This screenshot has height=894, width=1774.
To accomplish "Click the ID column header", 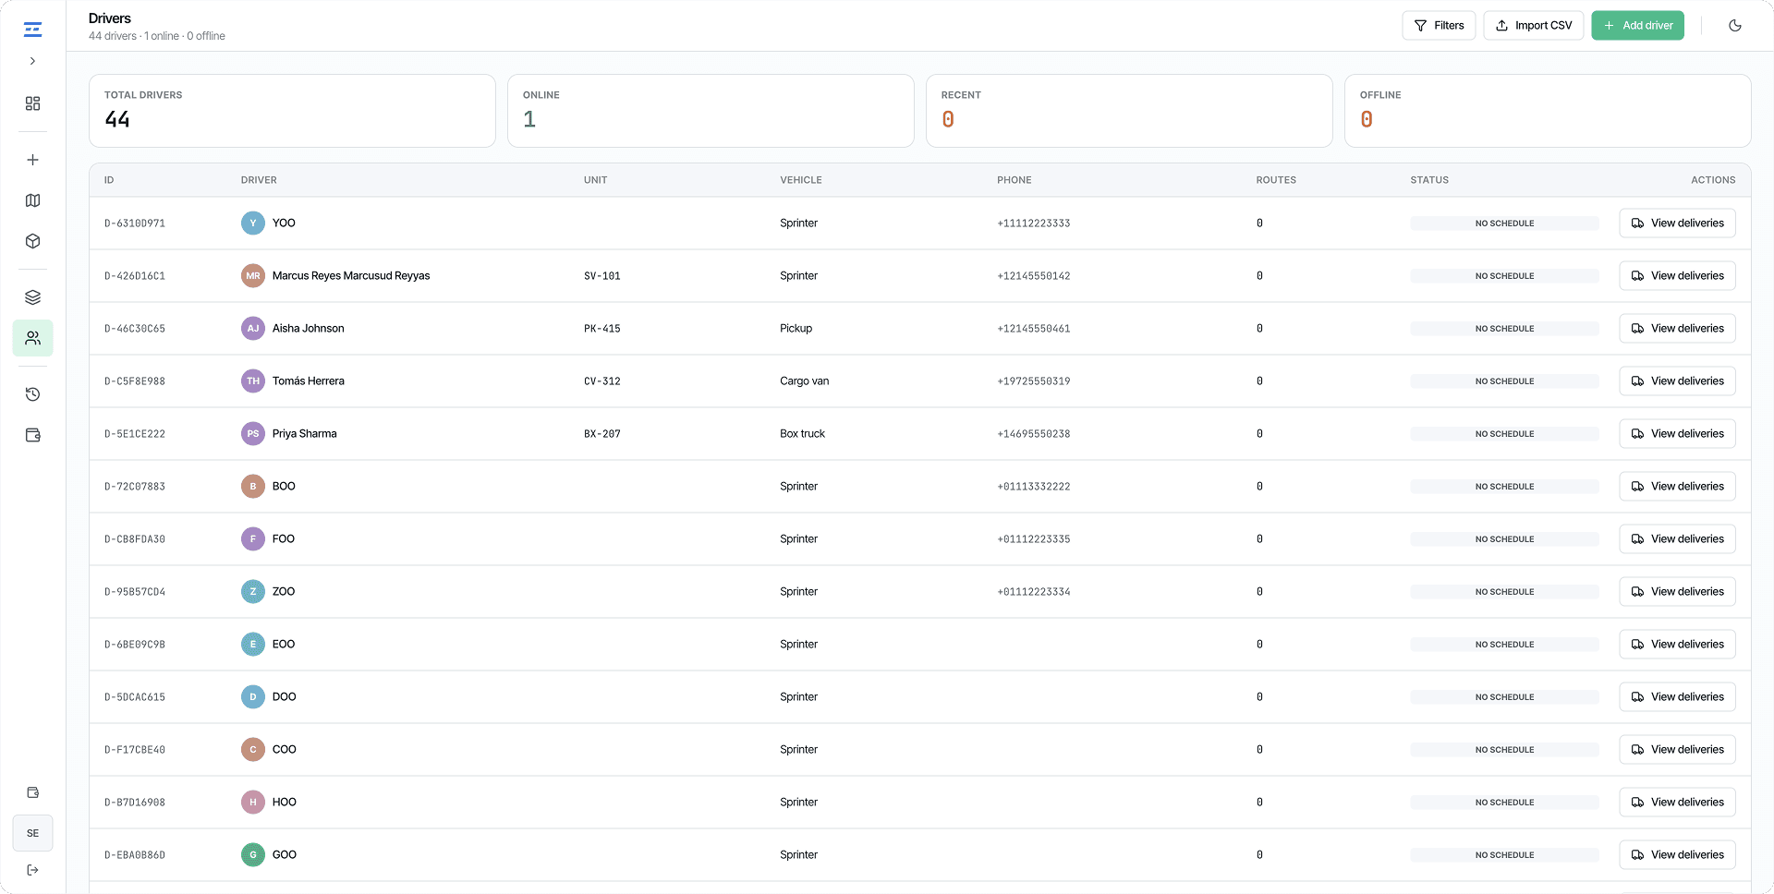I will (x=109, y=180).
